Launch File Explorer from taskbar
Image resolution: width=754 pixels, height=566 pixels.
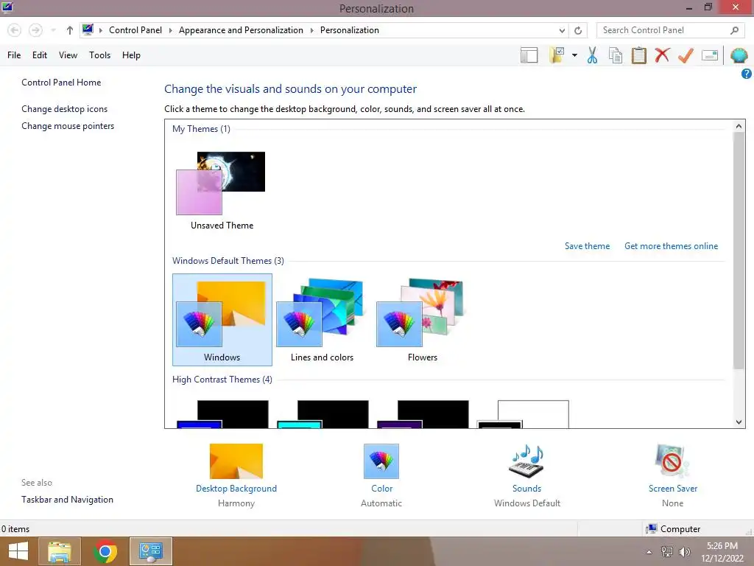pos(59,551)
